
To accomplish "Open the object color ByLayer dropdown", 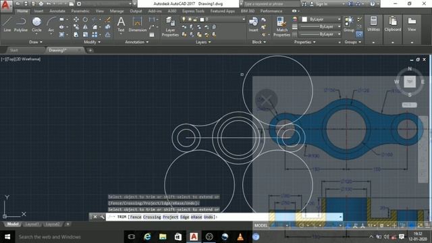I will pos(321,20).
